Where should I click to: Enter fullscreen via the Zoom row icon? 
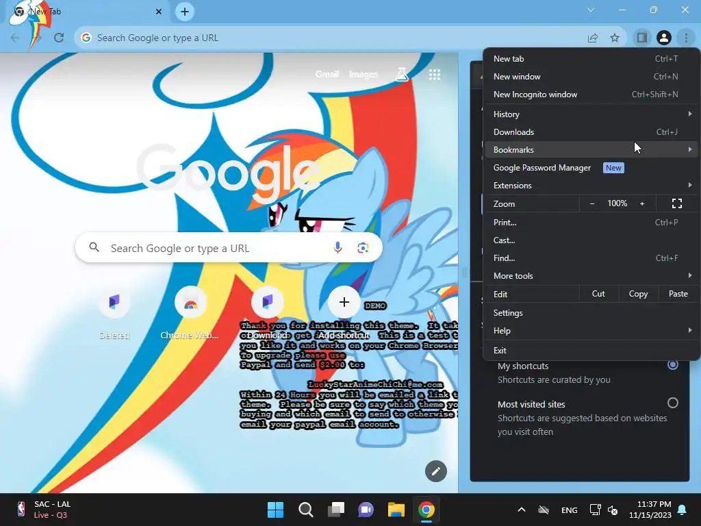tap(677, 203)
